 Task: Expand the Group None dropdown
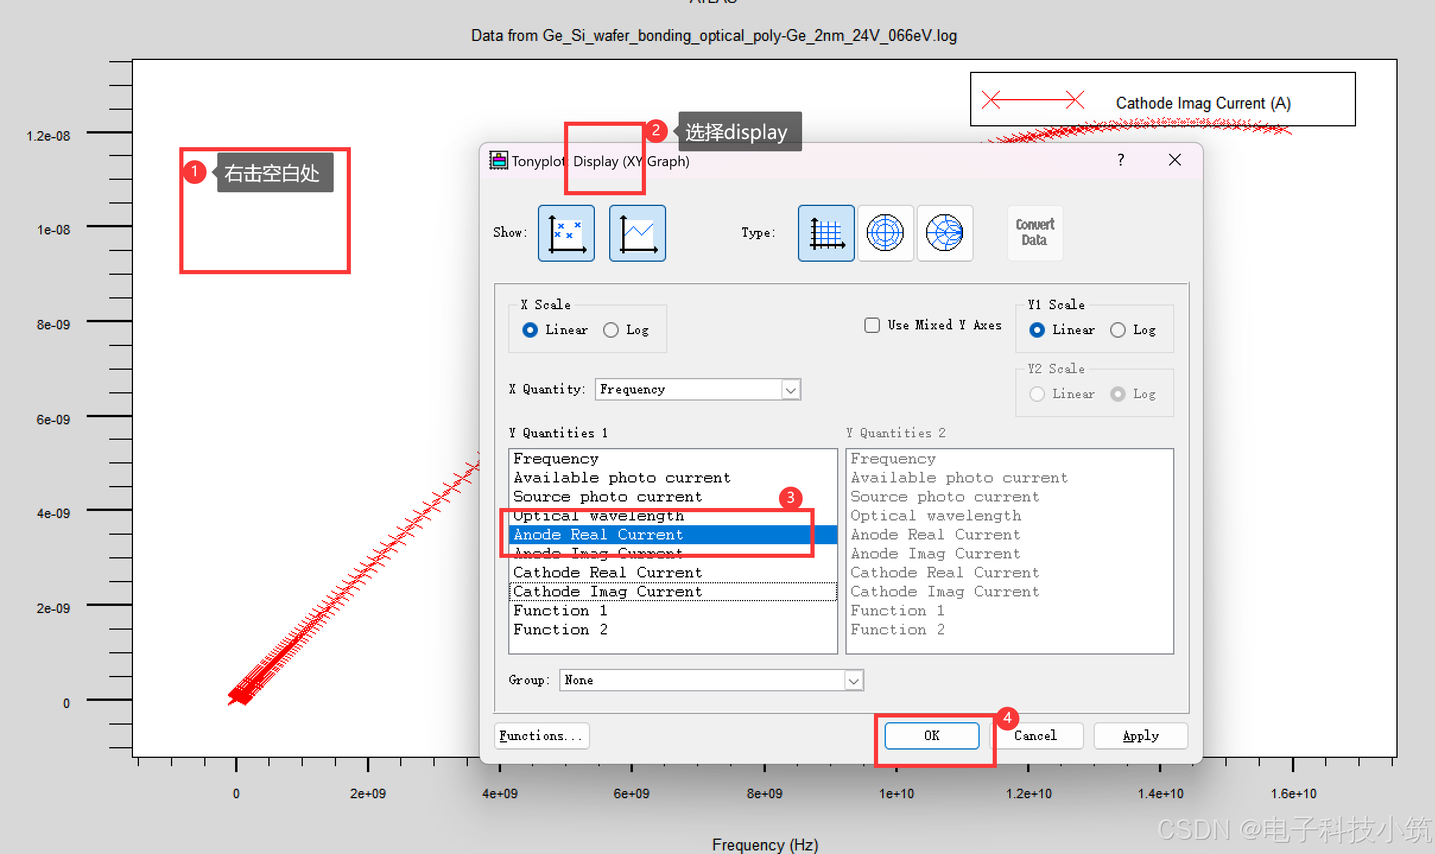coord(853,681)
